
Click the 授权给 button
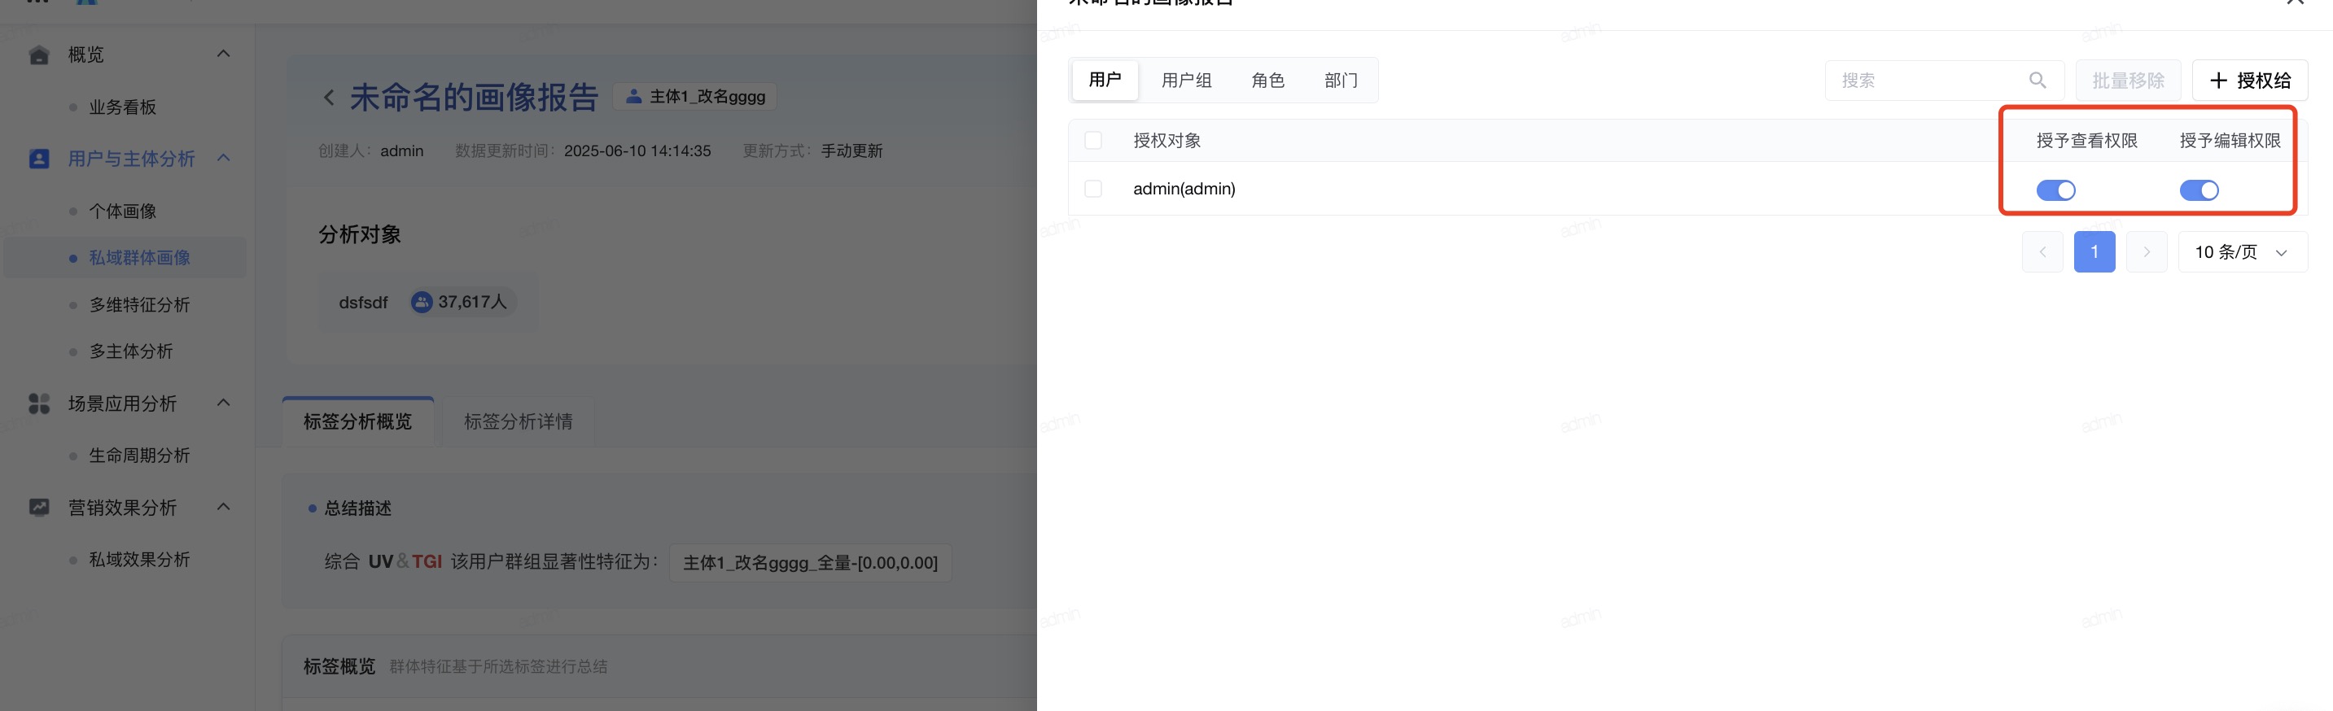2250,81
